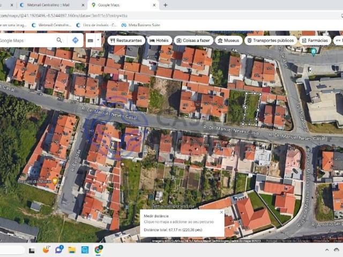Show more category chips with ellipsis button
The height and width of the screenshot is (257, 343).
[338, 41]
